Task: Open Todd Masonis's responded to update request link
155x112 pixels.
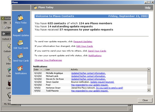Action: coord(90,91)
